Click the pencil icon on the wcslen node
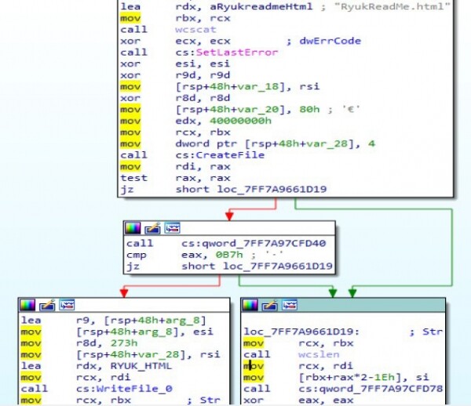The width and height of the screenshot is (471, 406). coord(270,305)
